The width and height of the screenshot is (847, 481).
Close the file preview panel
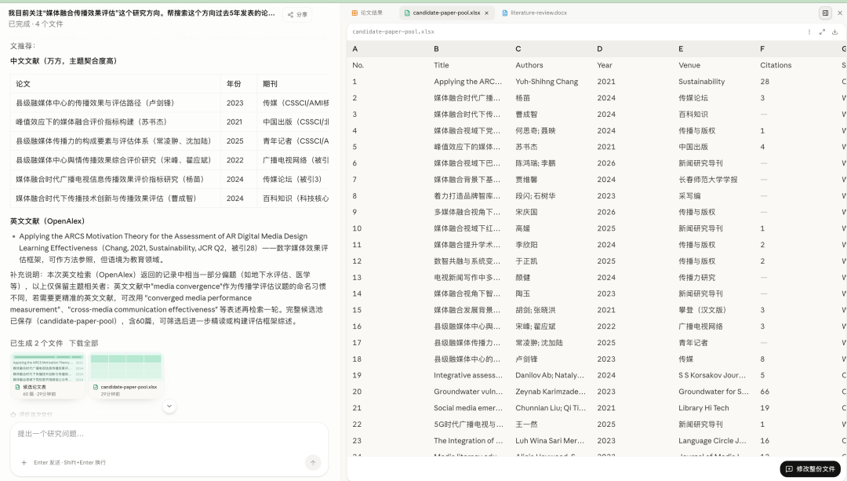tap(840, 13)
